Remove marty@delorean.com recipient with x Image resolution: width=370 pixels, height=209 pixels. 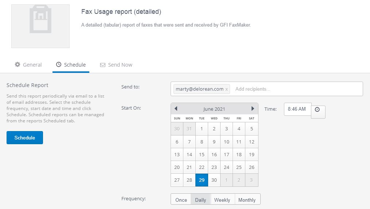pos(226,89)
